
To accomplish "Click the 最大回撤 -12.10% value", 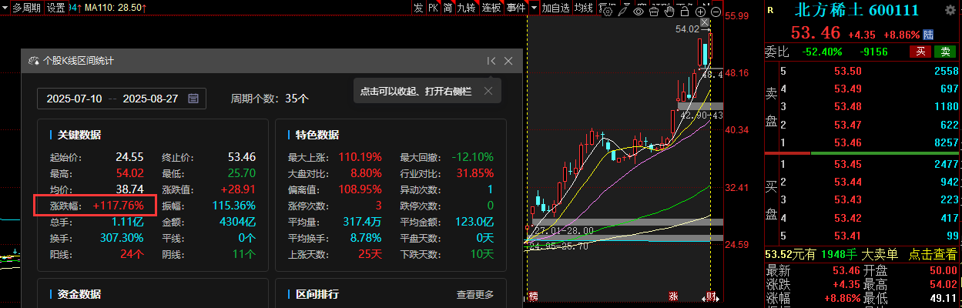I will click(472, 157).
